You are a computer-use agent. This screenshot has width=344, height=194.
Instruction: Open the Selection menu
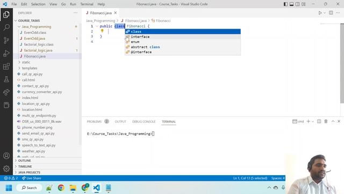[x=38, y=4]
